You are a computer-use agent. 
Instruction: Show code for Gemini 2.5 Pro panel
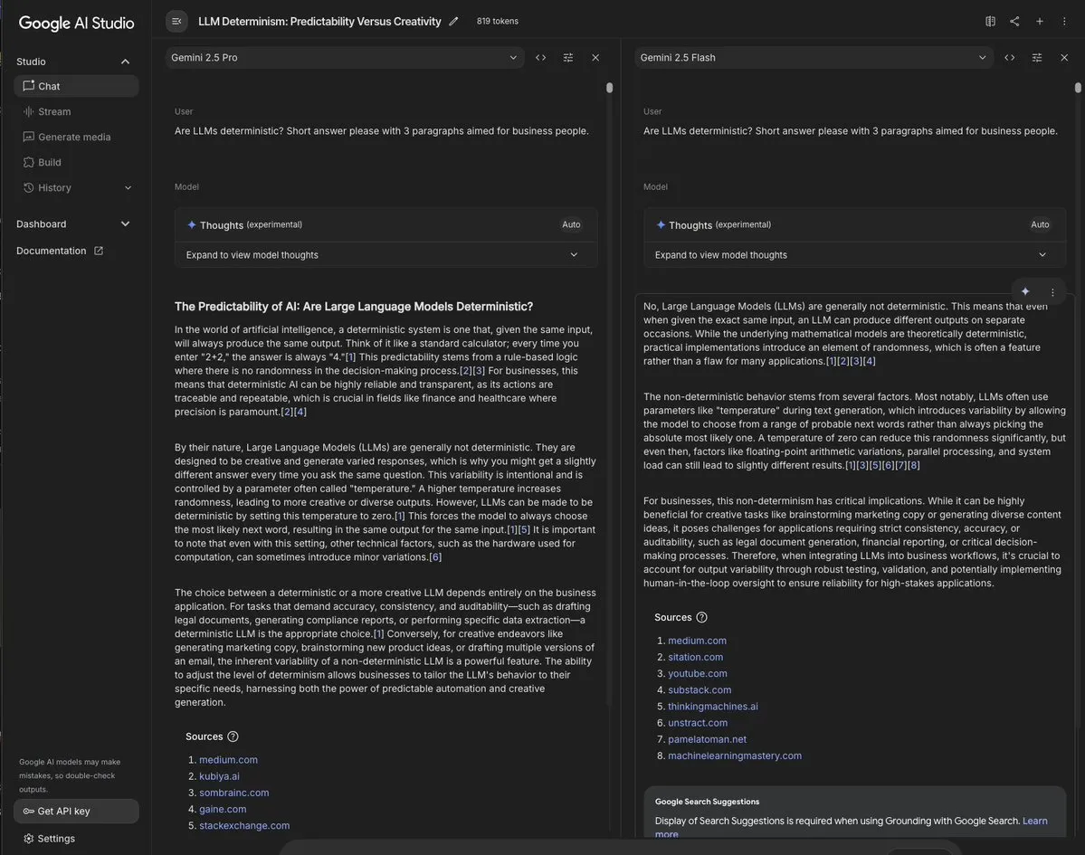point(541,58)
